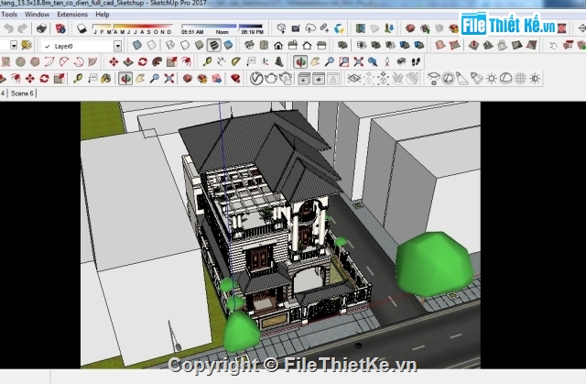
Task: Click the Print icon
Action: pos(41,28)
